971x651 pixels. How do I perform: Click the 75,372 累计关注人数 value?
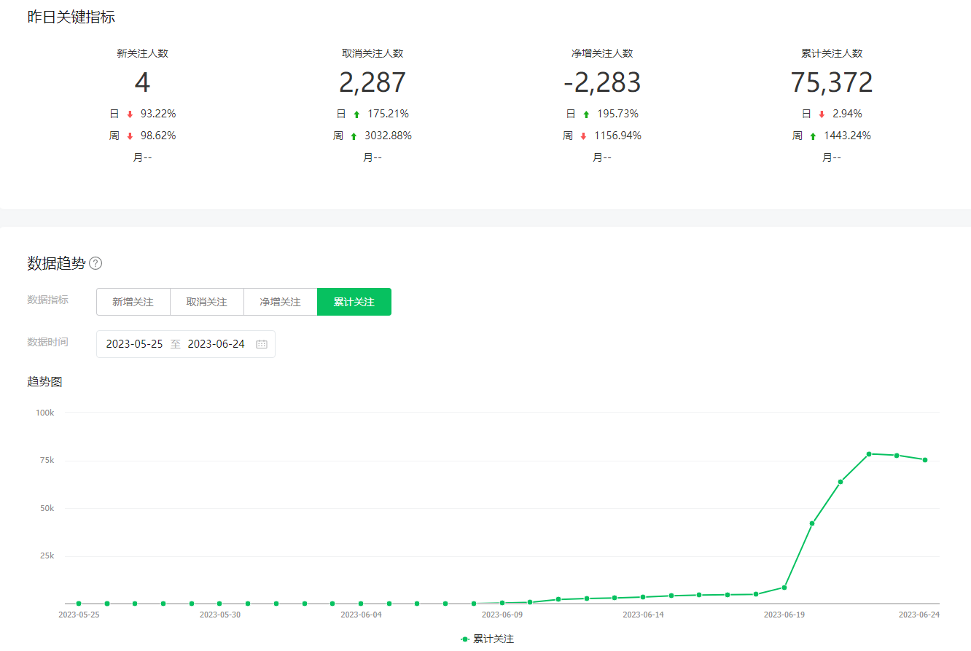click(x=832, y=82)
